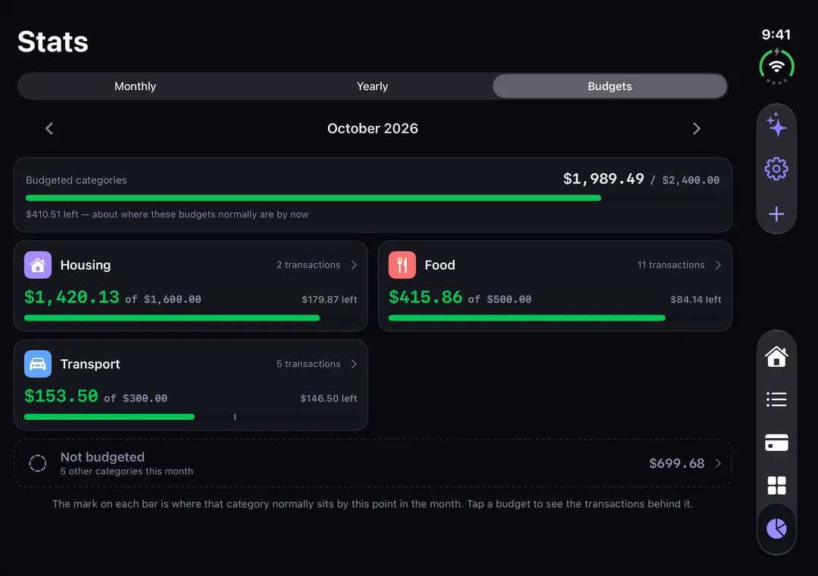Open the "11 transactions" link for Food

(671, 265)
